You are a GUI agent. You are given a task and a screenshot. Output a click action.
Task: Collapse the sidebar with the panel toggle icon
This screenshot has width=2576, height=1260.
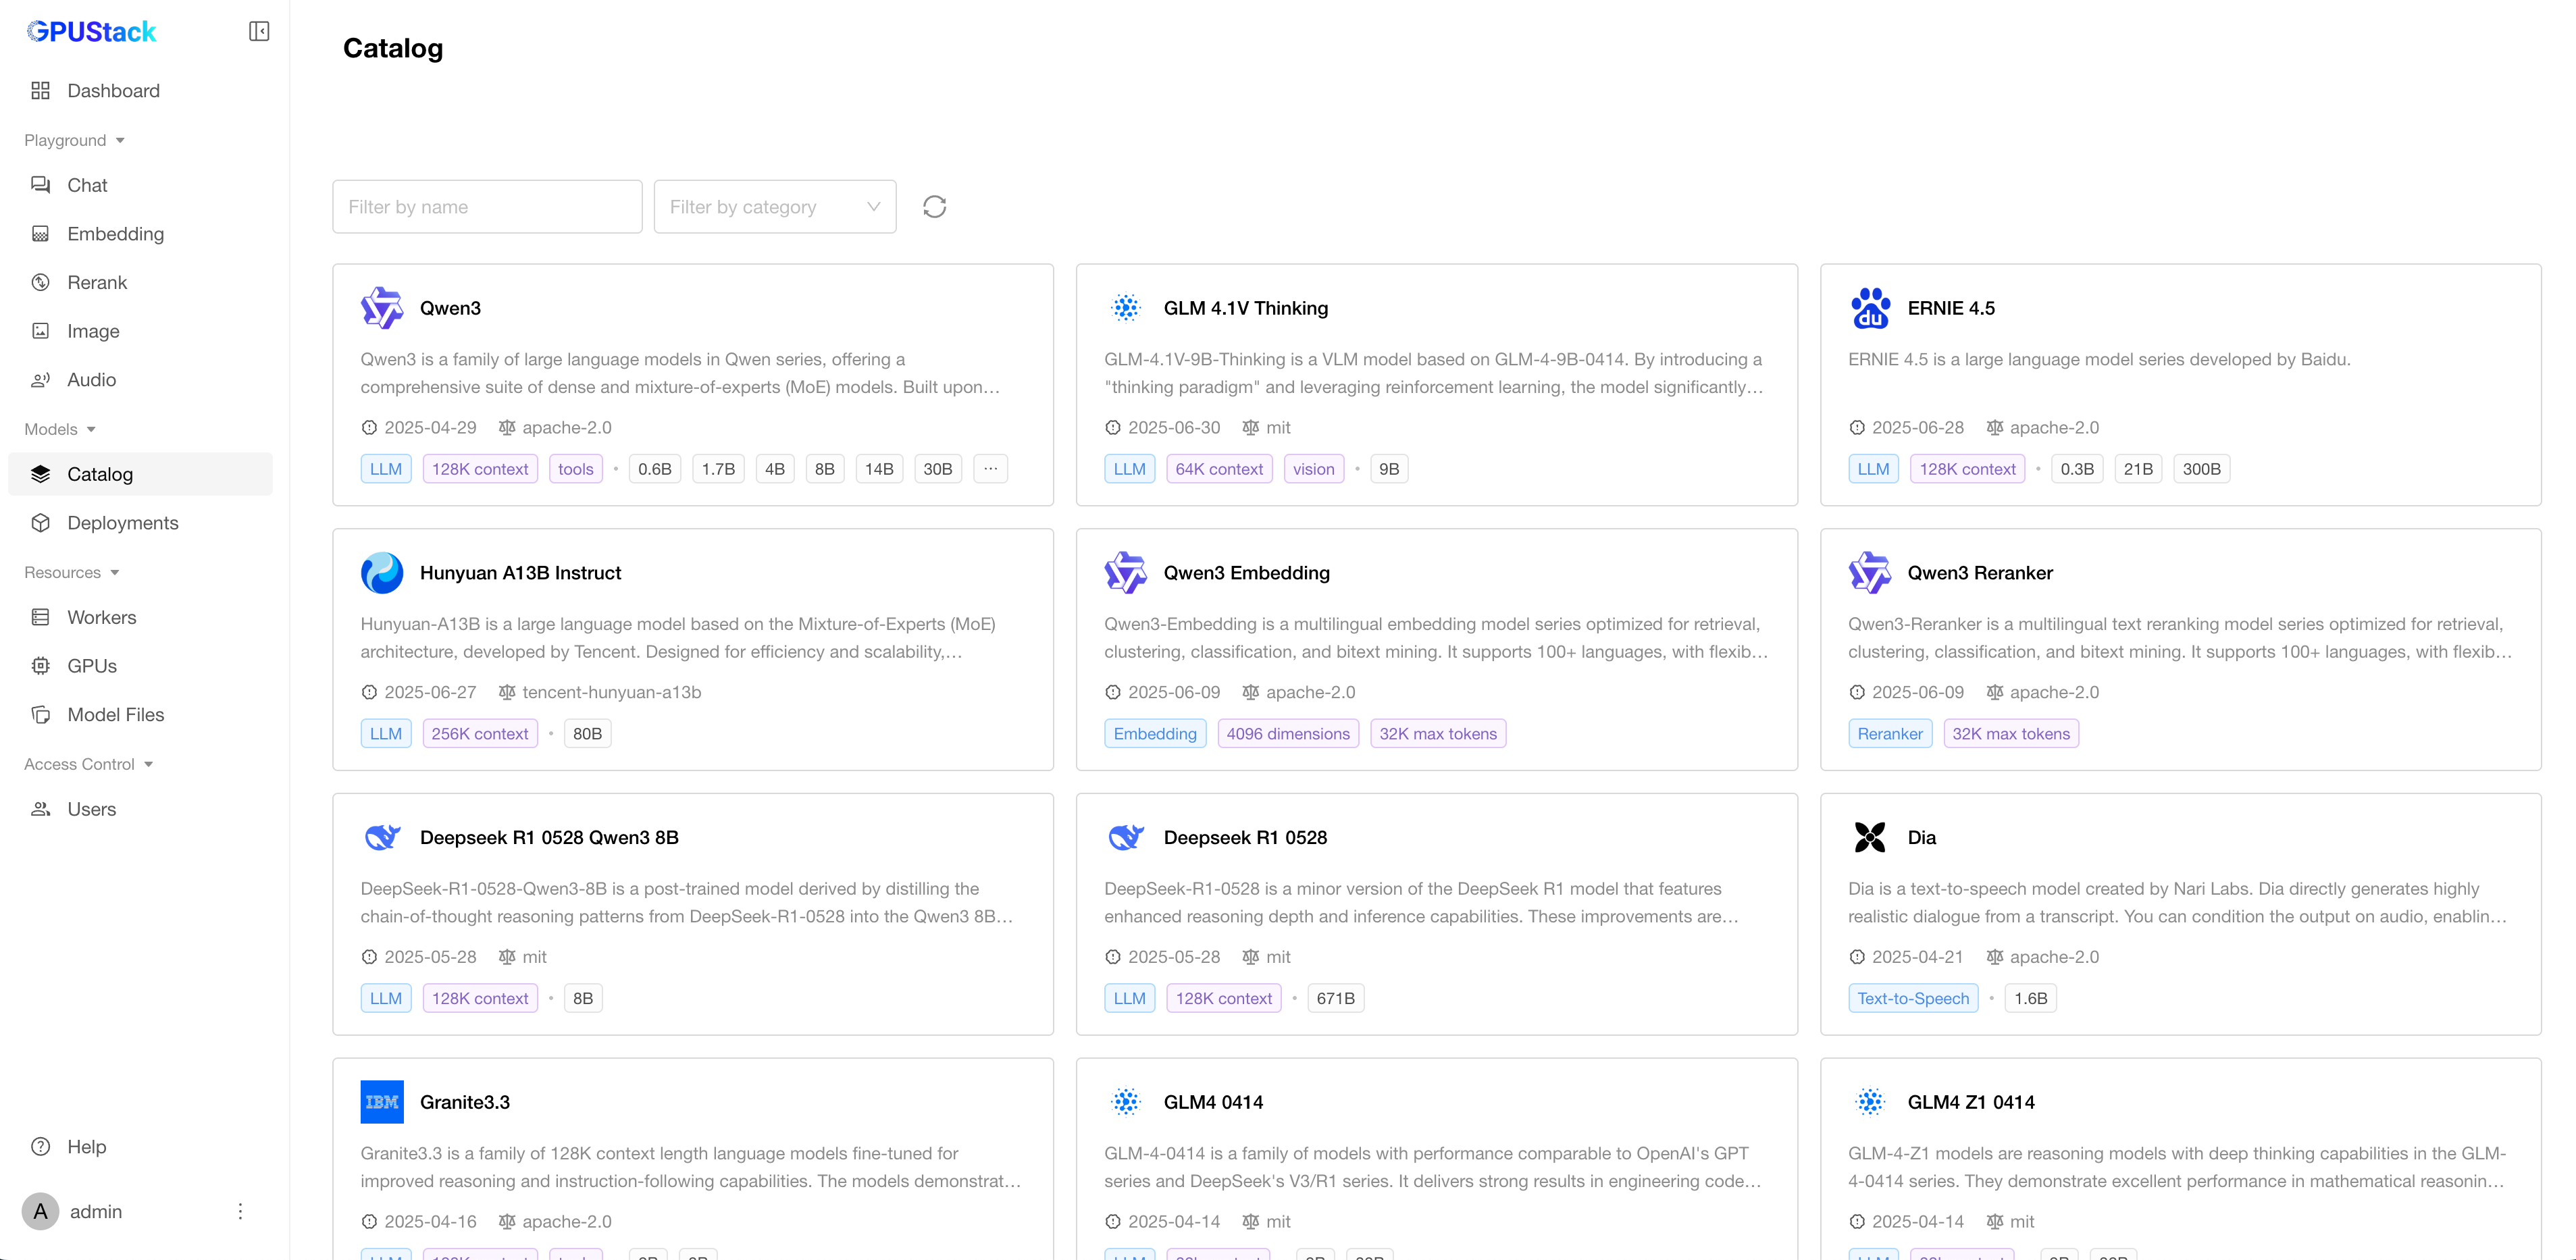[x=259, y=32]
